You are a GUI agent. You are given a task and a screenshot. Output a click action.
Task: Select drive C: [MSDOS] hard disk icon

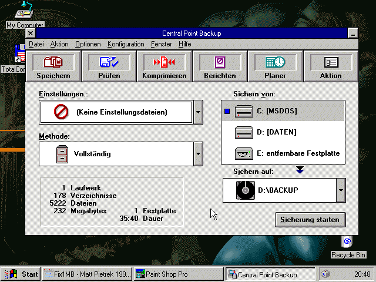244,111
